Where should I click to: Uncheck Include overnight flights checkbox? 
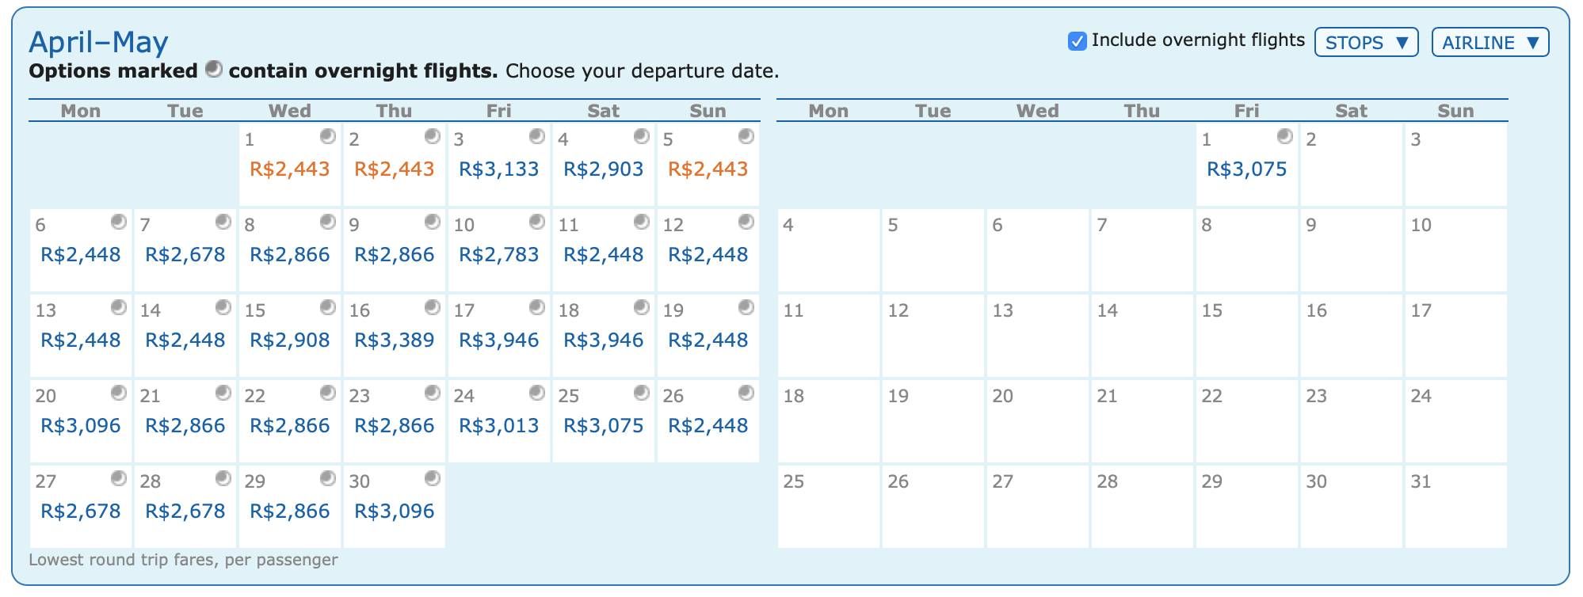(x=1078, y=41)
